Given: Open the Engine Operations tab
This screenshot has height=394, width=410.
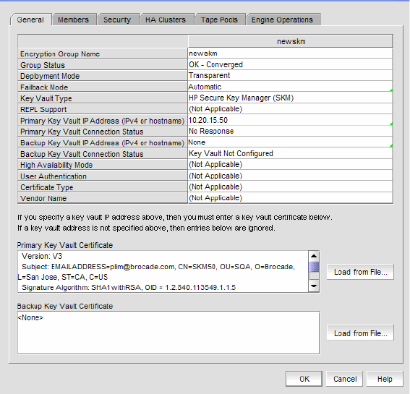Looking at the screenshot, I should pyautogui.click(x=282, y=20).
